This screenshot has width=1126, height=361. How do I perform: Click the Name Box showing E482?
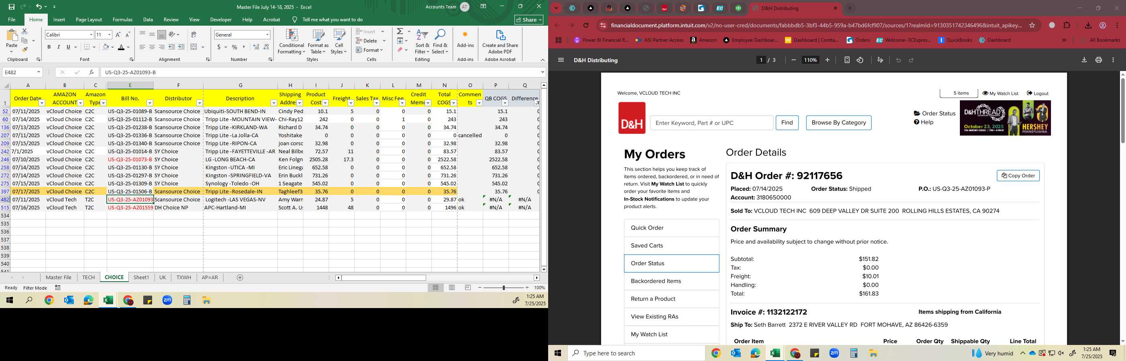pos(23,72)
